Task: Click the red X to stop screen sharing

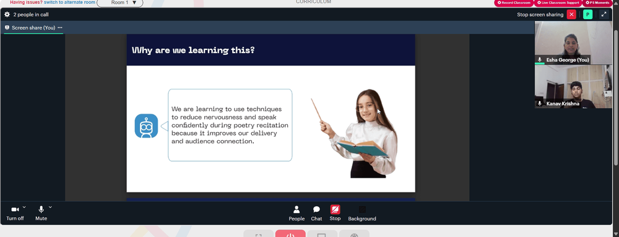Action: [x=571, y=15]
